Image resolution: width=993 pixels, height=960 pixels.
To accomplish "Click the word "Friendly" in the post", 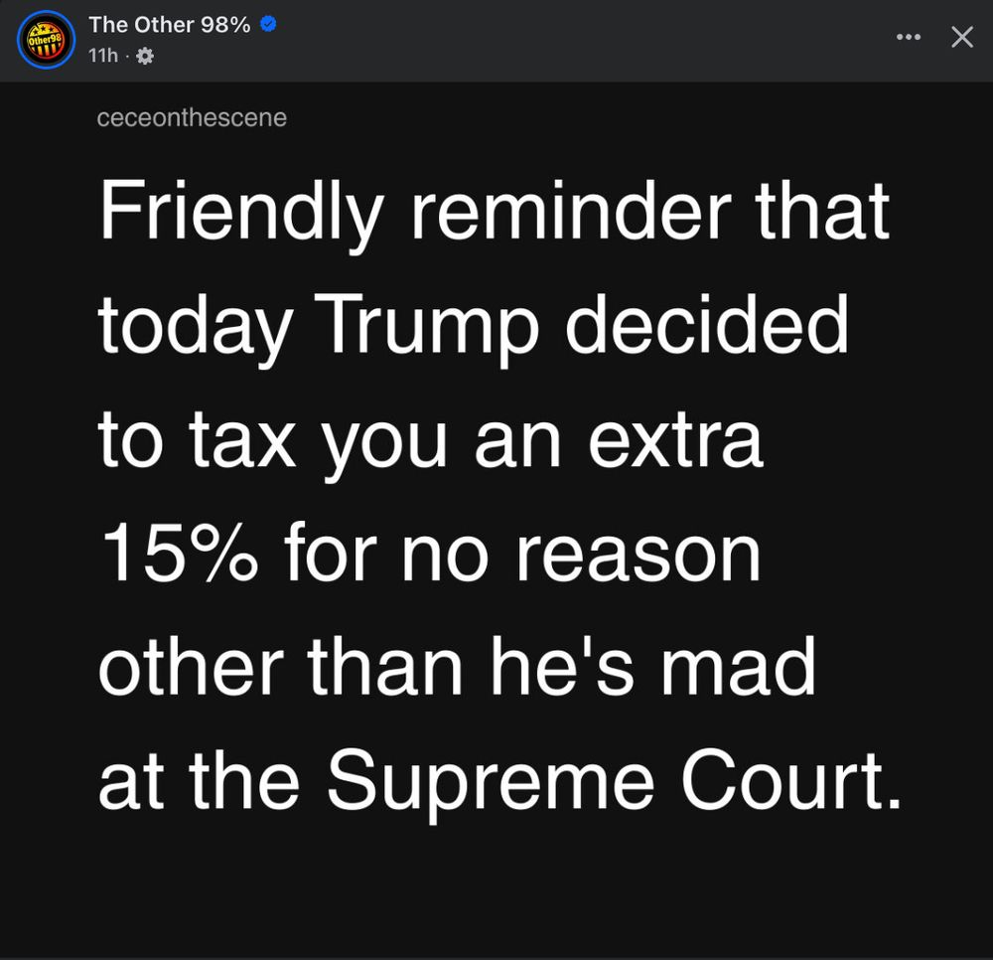I will tap(241, 214).
